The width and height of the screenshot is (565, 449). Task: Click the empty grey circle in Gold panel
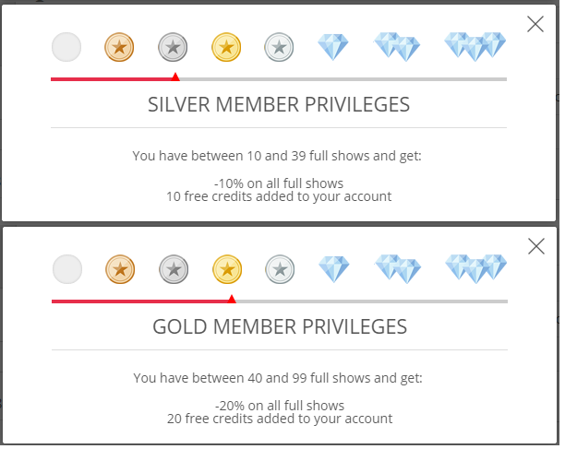[x=67, y=269]
